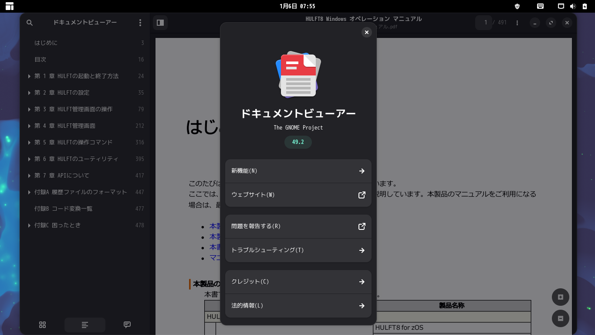Close the about dialog
The image size is (595, 335).
367,32
